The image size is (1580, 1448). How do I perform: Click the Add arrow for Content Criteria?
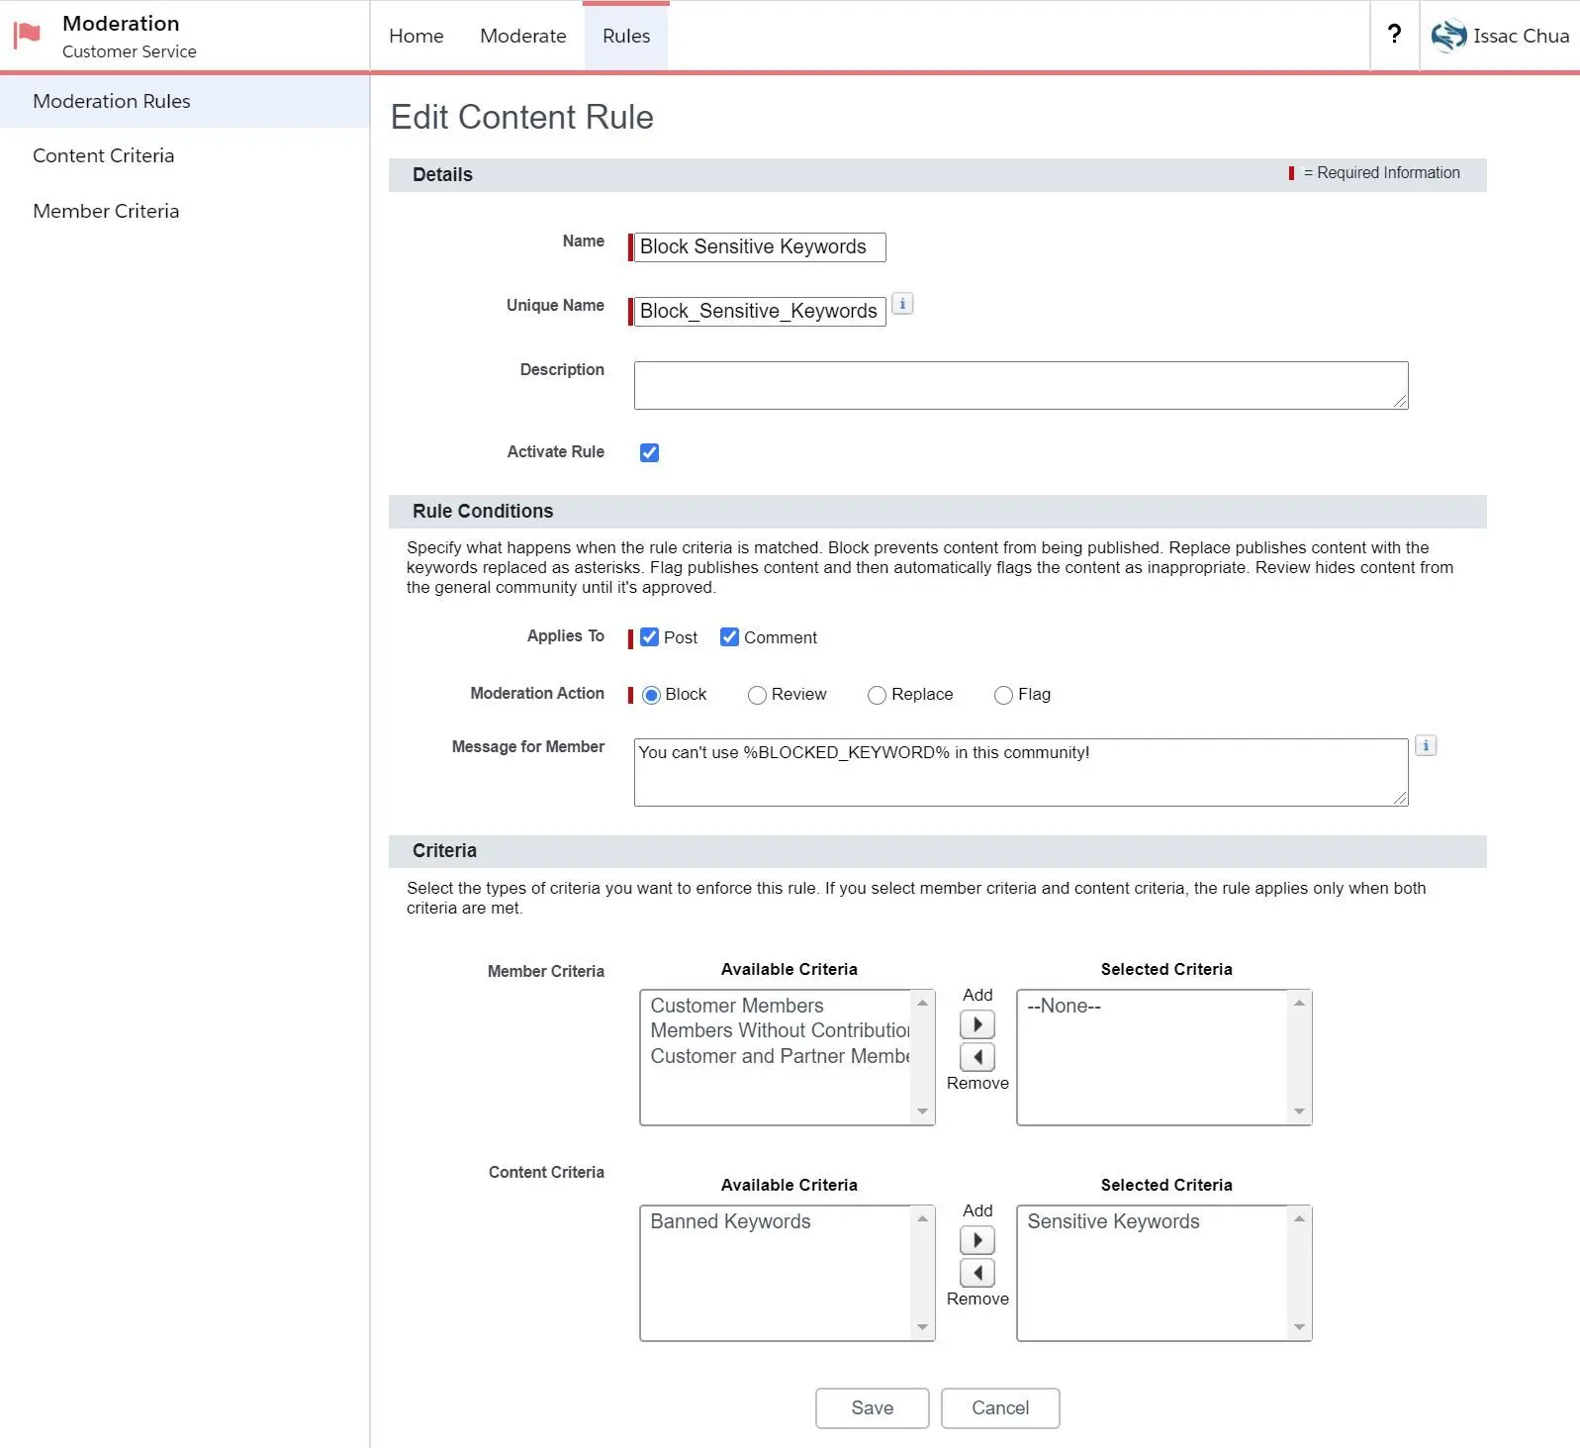977,1240
